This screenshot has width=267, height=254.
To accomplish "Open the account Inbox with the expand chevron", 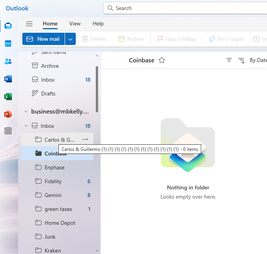I will [57, 126].
